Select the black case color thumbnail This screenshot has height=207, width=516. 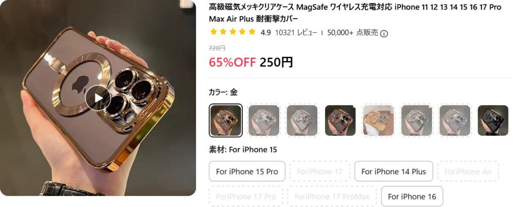493,120
